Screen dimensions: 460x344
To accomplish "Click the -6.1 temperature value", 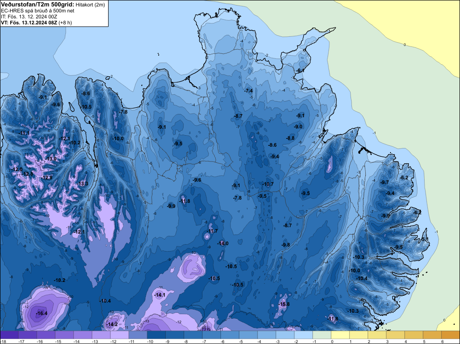I will [300, 71].
